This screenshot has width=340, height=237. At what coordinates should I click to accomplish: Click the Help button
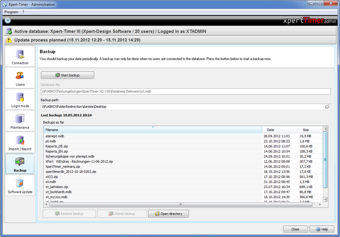[322, 229]
